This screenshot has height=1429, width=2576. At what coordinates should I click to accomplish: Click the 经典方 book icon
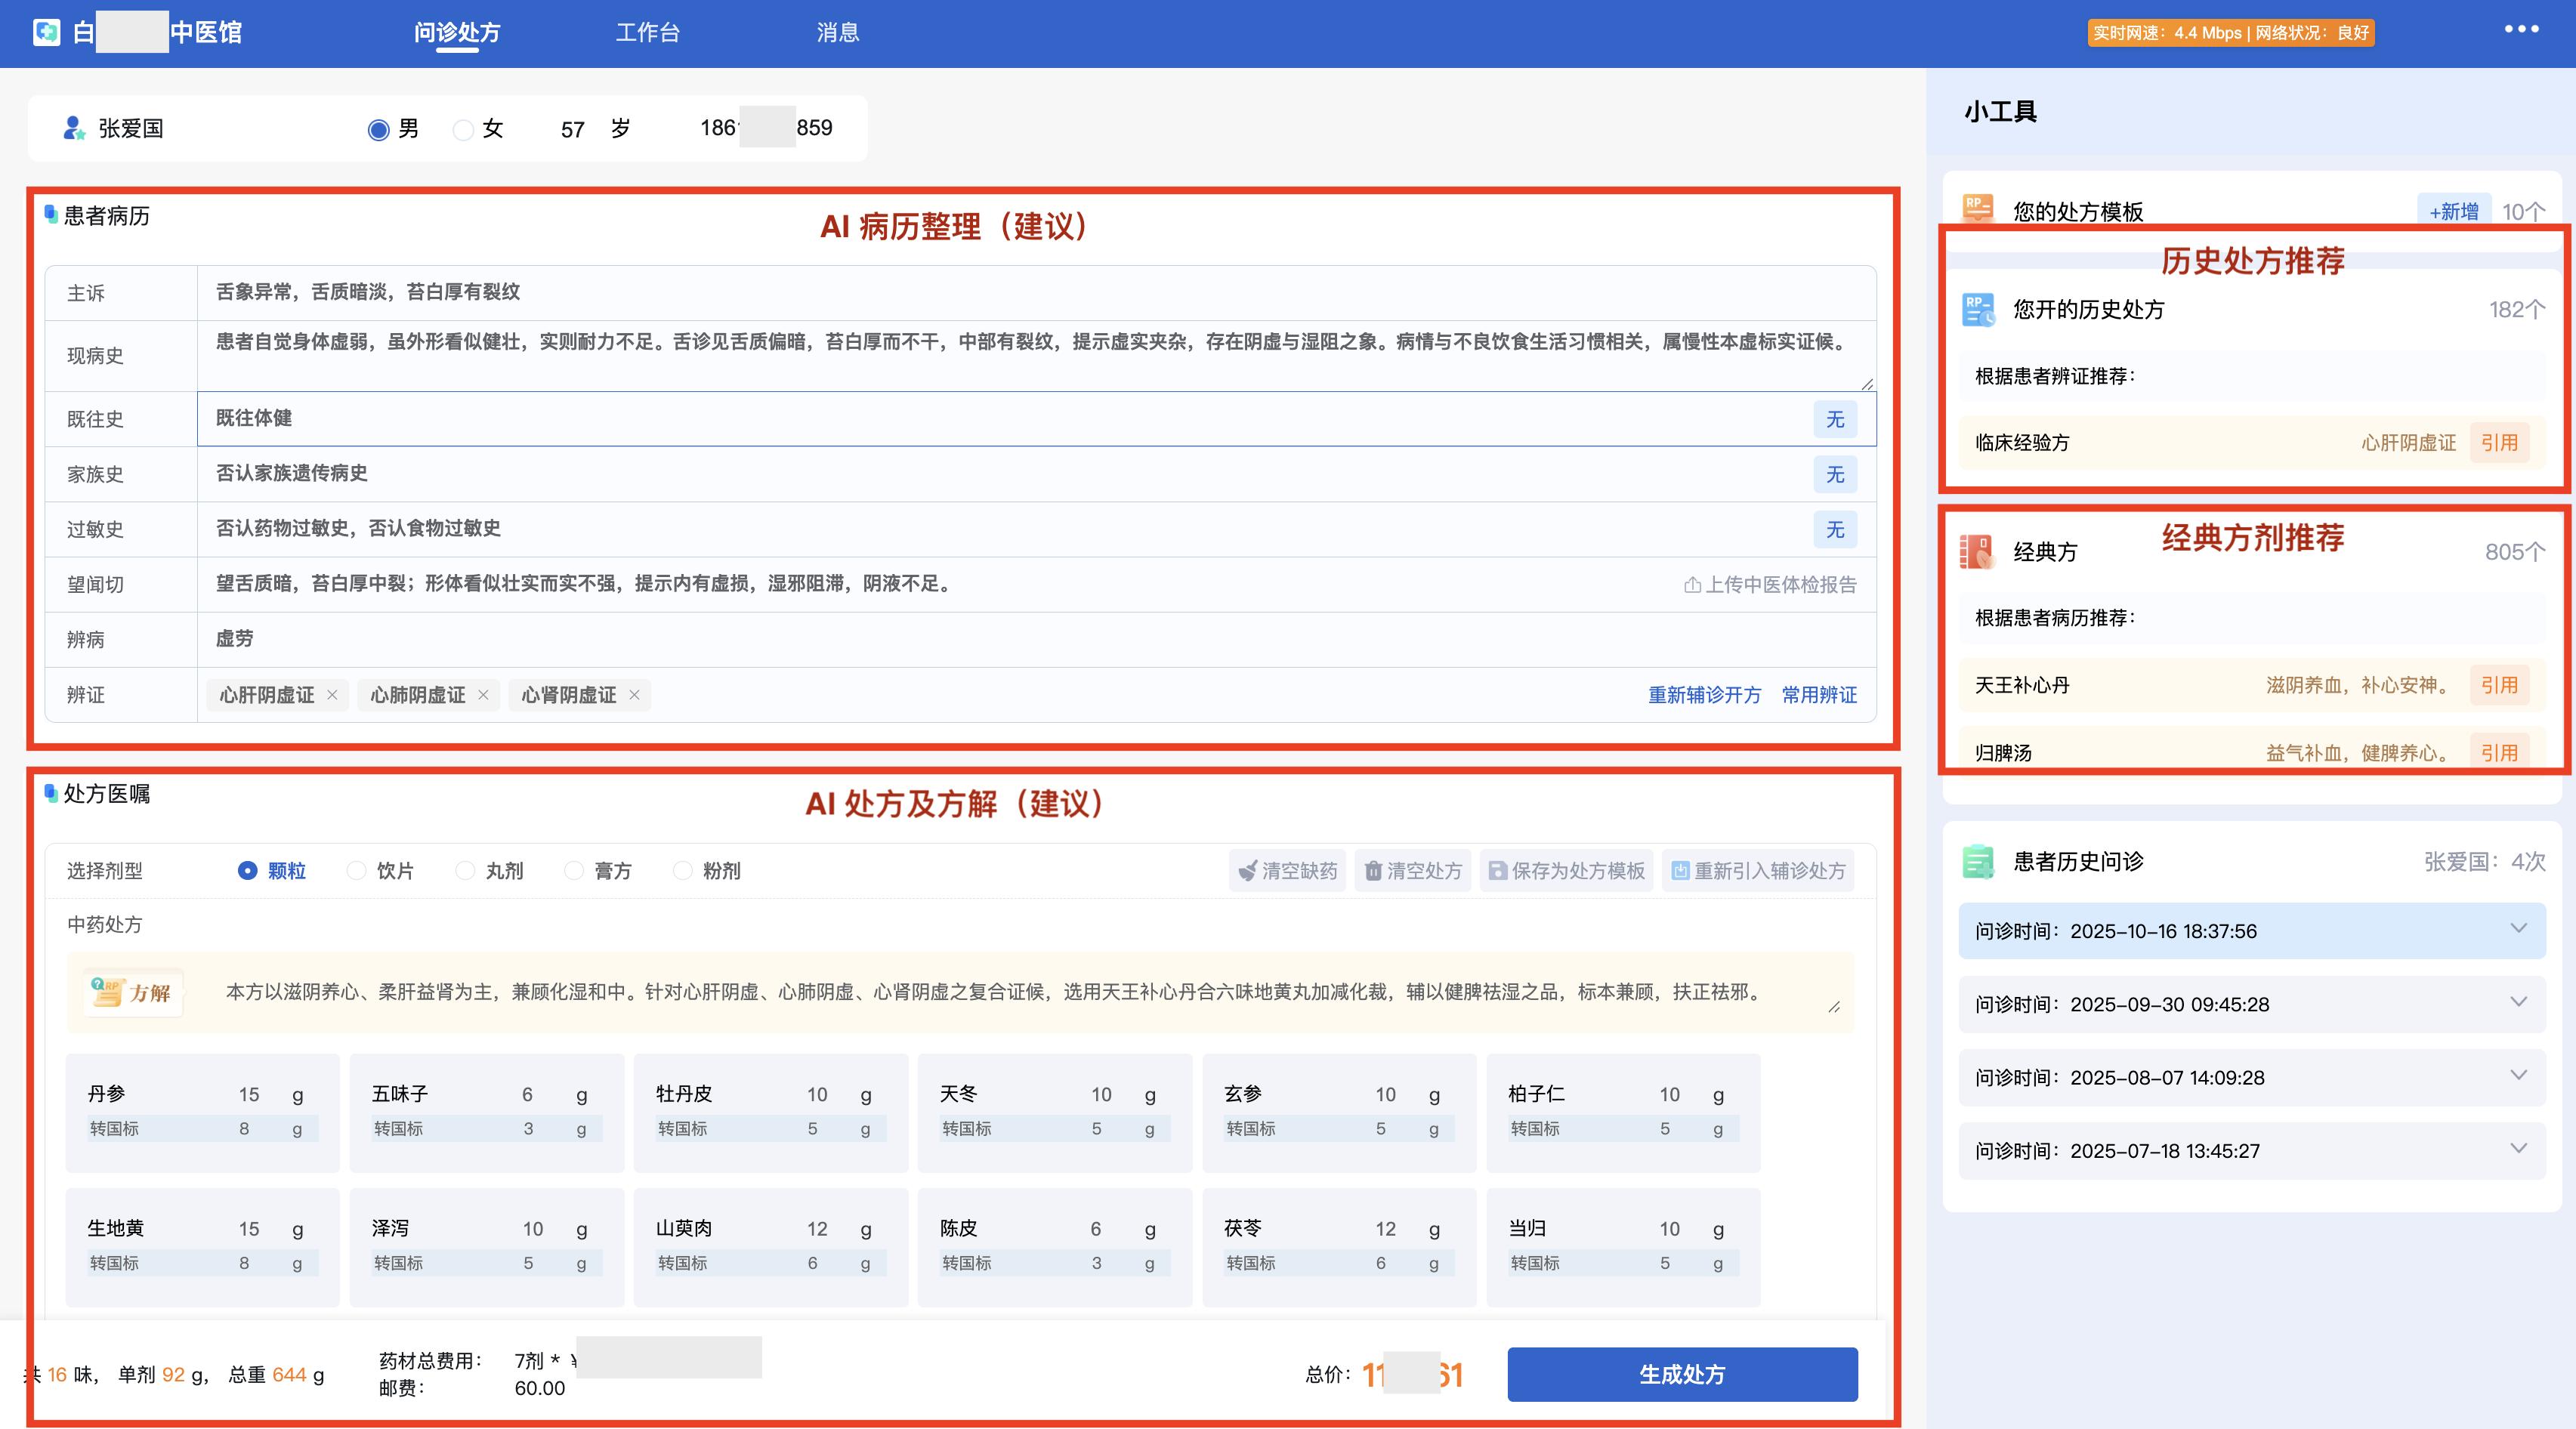[1977, 551]
